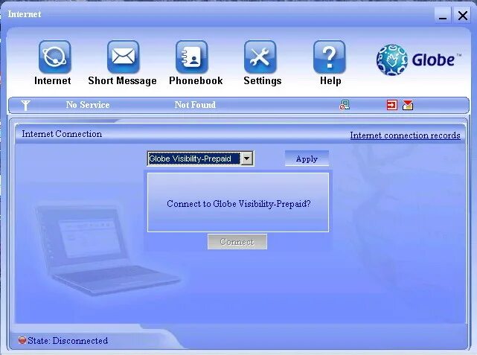Click the Apply button

click(x=307, y=159)
